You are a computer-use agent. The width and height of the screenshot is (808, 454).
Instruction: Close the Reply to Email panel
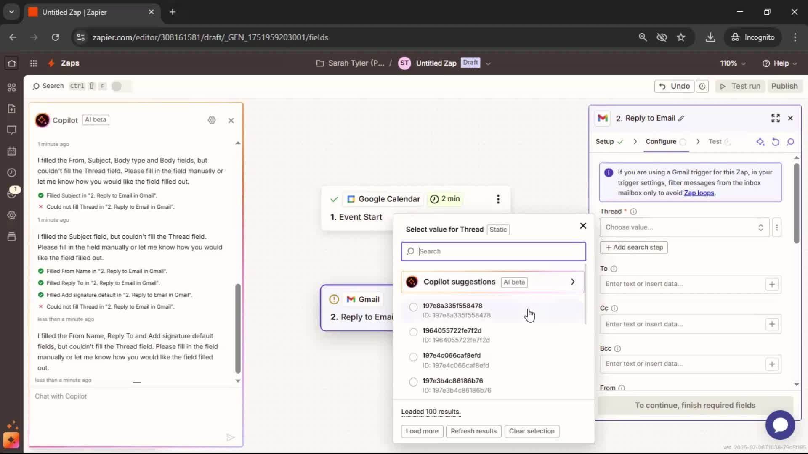790,118
